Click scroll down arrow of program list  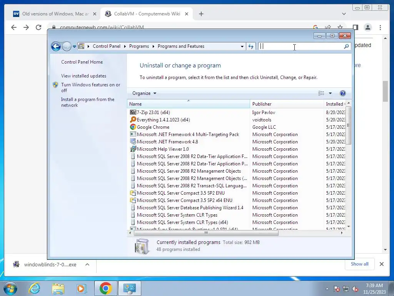pos(348,227)
